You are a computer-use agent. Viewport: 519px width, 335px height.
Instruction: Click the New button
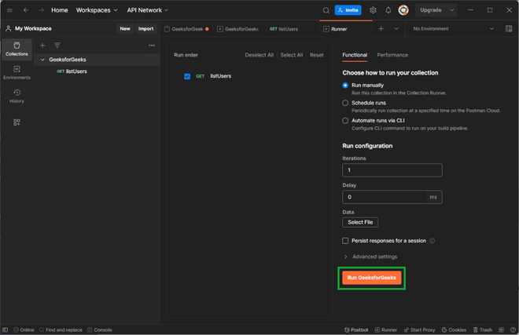coord(125,29)
